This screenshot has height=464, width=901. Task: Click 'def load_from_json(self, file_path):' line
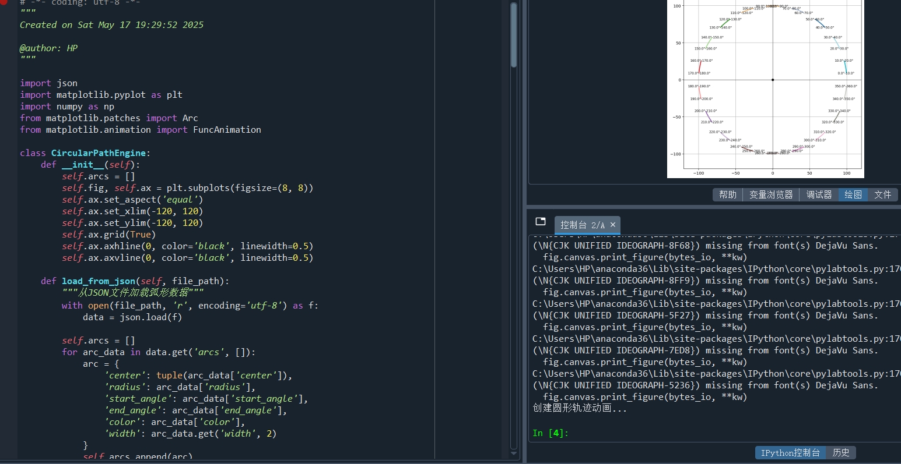[x=135, y=281]
